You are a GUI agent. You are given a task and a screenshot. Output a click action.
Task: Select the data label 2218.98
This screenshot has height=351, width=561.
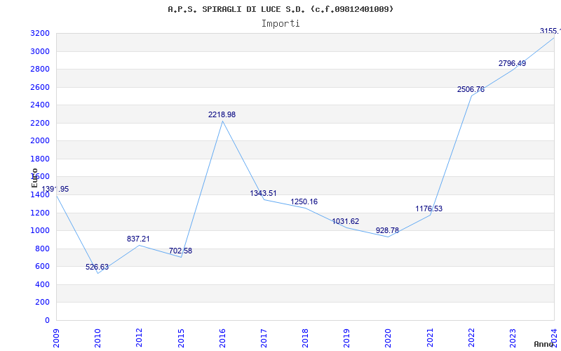point(222,114)
